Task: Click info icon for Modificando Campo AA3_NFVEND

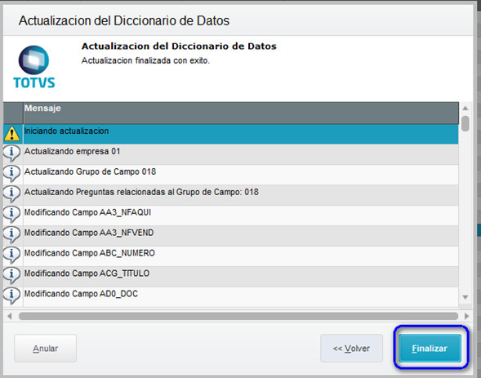Action: coord(11,235)
